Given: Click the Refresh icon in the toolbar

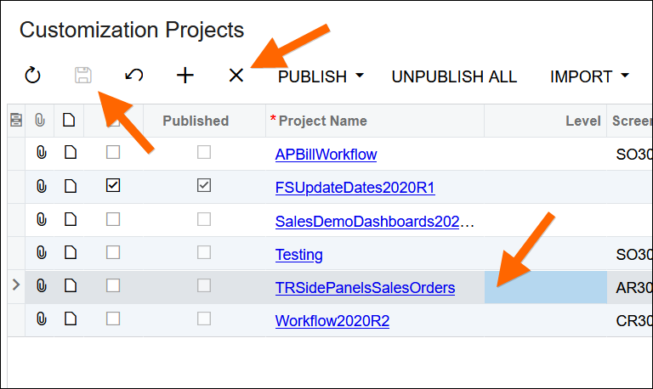Looking at the screenshot, I should pyautogui.click(x=32, y=76).
